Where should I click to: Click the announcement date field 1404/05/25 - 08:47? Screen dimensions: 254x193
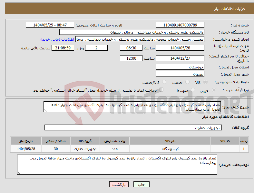point(50,25)
